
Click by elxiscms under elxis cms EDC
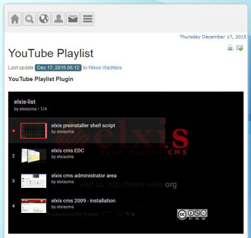63,157
